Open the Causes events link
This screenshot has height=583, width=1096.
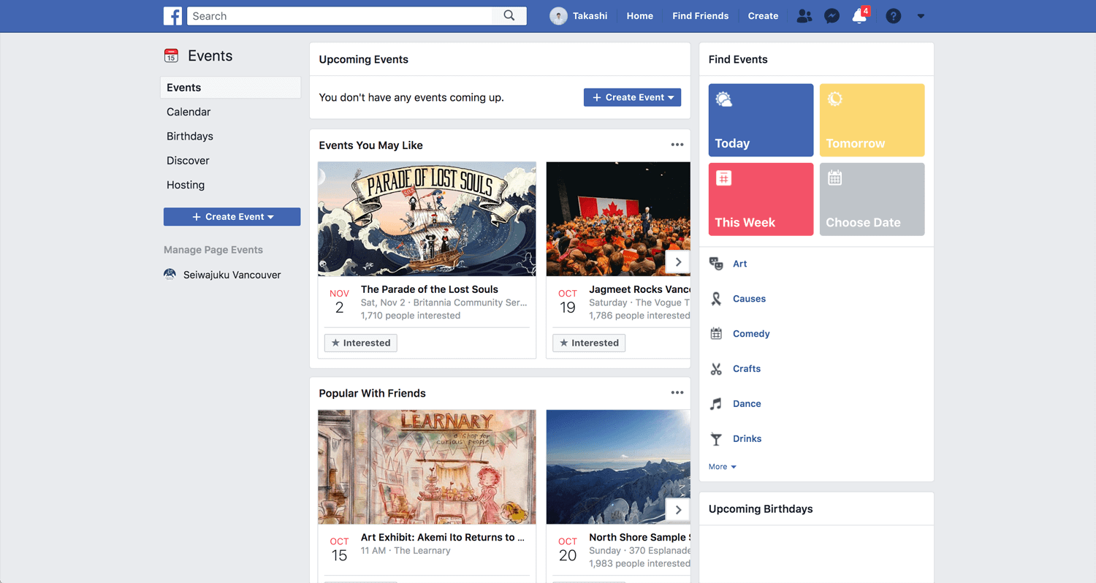pos(750,299)
